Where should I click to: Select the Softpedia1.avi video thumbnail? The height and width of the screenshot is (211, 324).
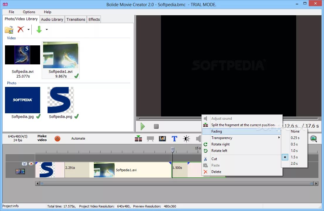[60, 55]
